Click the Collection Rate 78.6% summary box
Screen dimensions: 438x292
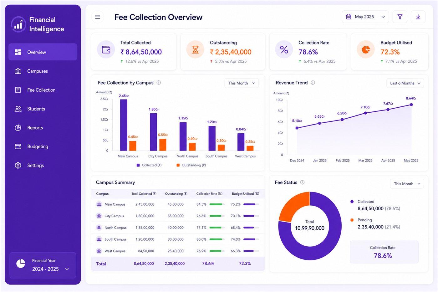coord(384,252)
